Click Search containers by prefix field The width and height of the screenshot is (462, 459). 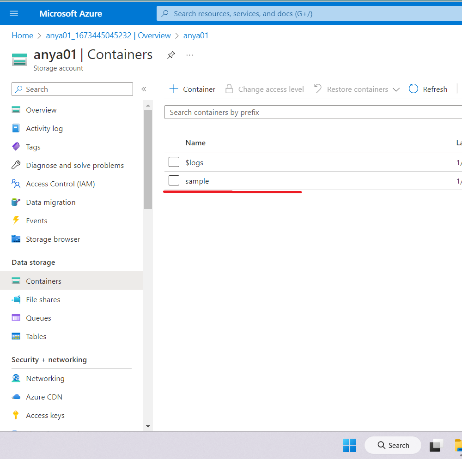tap(313, 112)
